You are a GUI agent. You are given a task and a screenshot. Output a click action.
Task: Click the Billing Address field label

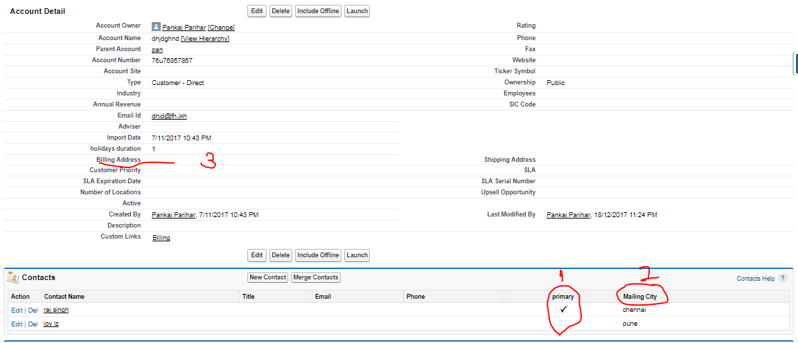pyautogui.click(x=118, y=160)
